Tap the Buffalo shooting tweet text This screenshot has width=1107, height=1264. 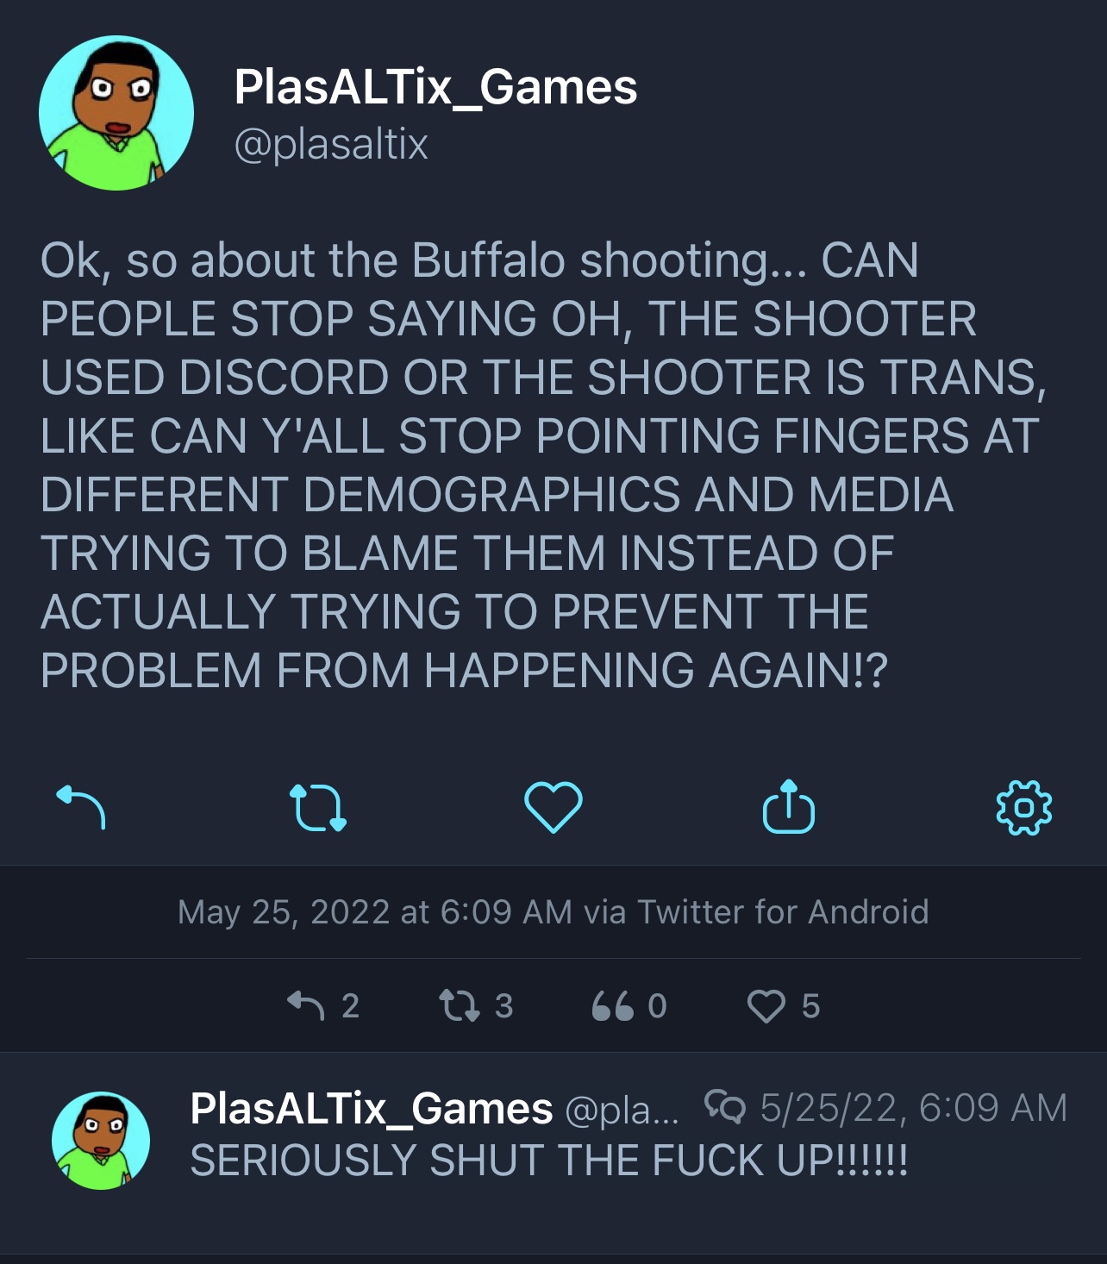coord(543,466)
